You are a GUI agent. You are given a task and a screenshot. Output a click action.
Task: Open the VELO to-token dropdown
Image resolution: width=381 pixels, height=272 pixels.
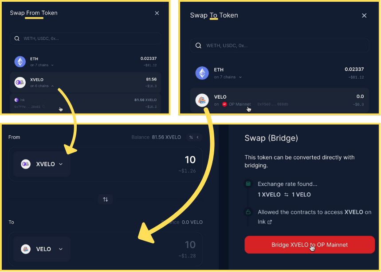[x=42, y=249]
